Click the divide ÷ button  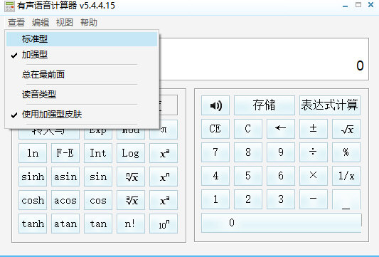point(314,152)
